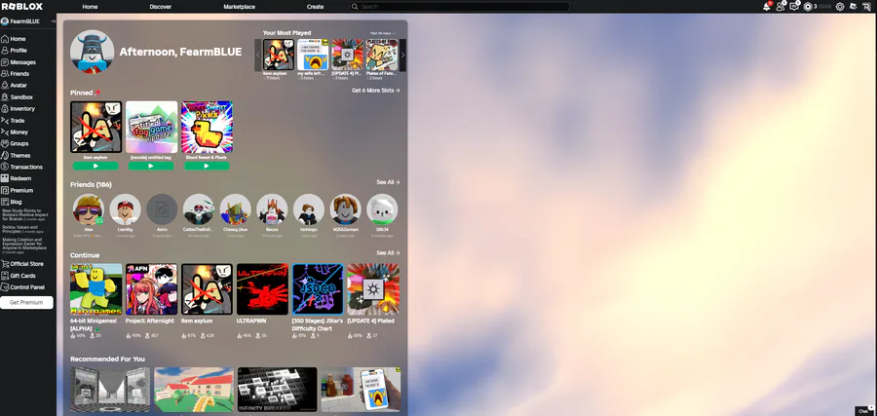Viewport: 877px width, 416px height.
Task: Open friend LiamBoy's avatar
Action: click(x=126, y=209)
